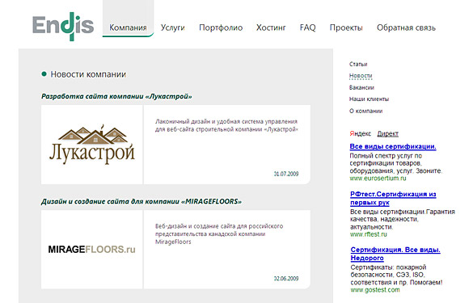Click the Лукастрой news description text

[226, 125]
